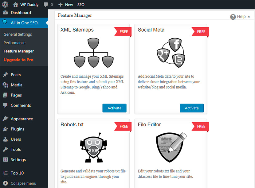Expand the Help panel arrow
The width and height of the screenshot is (255, 188).
pyautogui.click(x=249, y=17)
